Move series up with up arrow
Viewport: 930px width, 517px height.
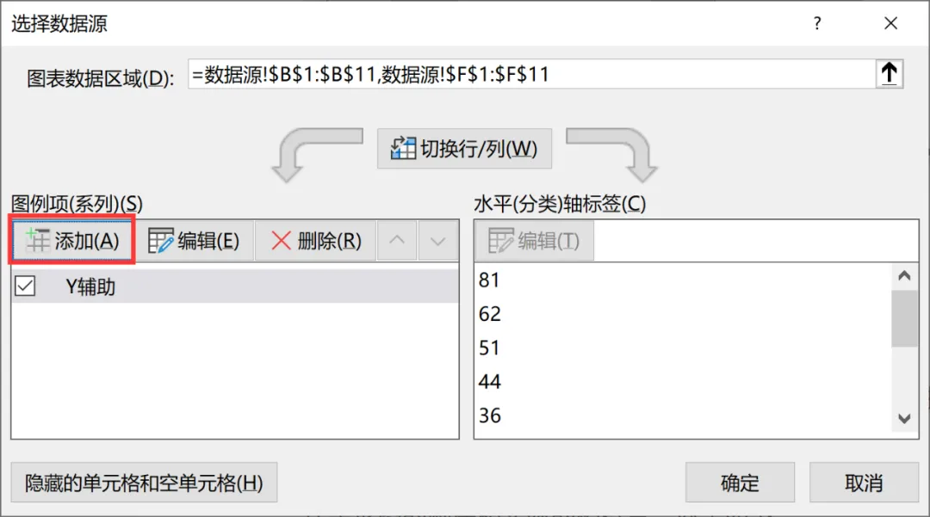point(396,241)
